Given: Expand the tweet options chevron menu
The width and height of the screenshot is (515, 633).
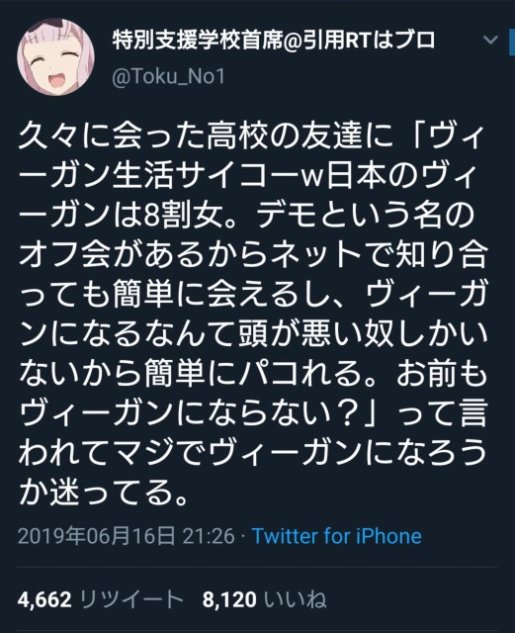Looking at the screenshot, I should (490, 40).
